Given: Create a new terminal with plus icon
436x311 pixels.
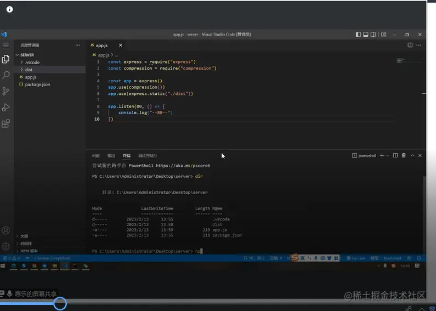Looking at the screenshot, I should tap(382, 156).
